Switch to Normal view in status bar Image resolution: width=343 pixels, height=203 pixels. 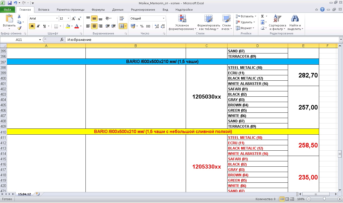coord(282,199)
